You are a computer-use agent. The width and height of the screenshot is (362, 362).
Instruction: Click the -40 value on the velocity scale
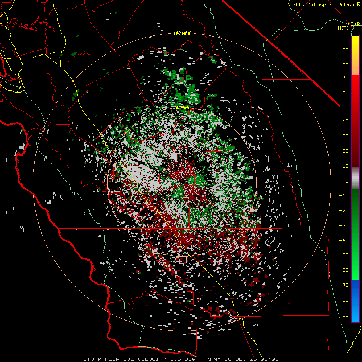pyautogui.click(x=344, y=241)
